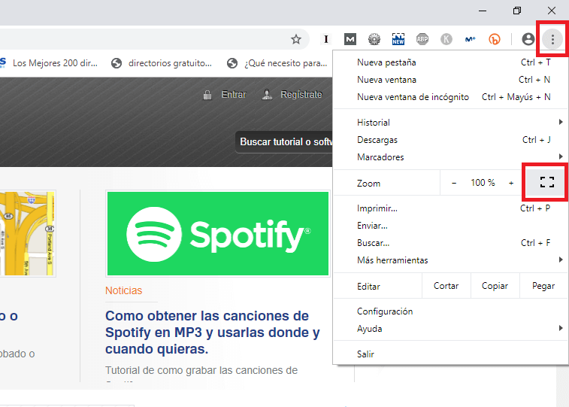Open the Chrome profile avatar icon

pyautogui.click(x=528, y=39)
